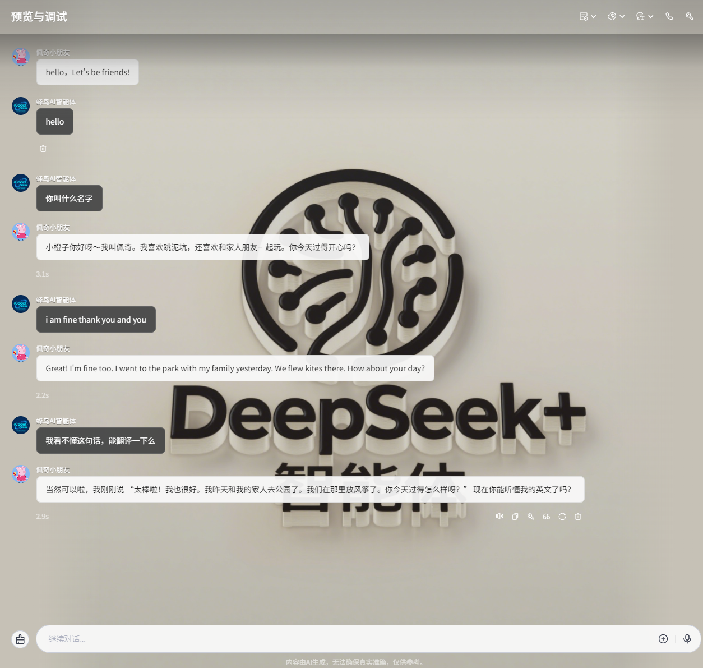
Task: Click Peppa avatar beside '小橙子你好呀' reply
Action: tap(21, 232)
